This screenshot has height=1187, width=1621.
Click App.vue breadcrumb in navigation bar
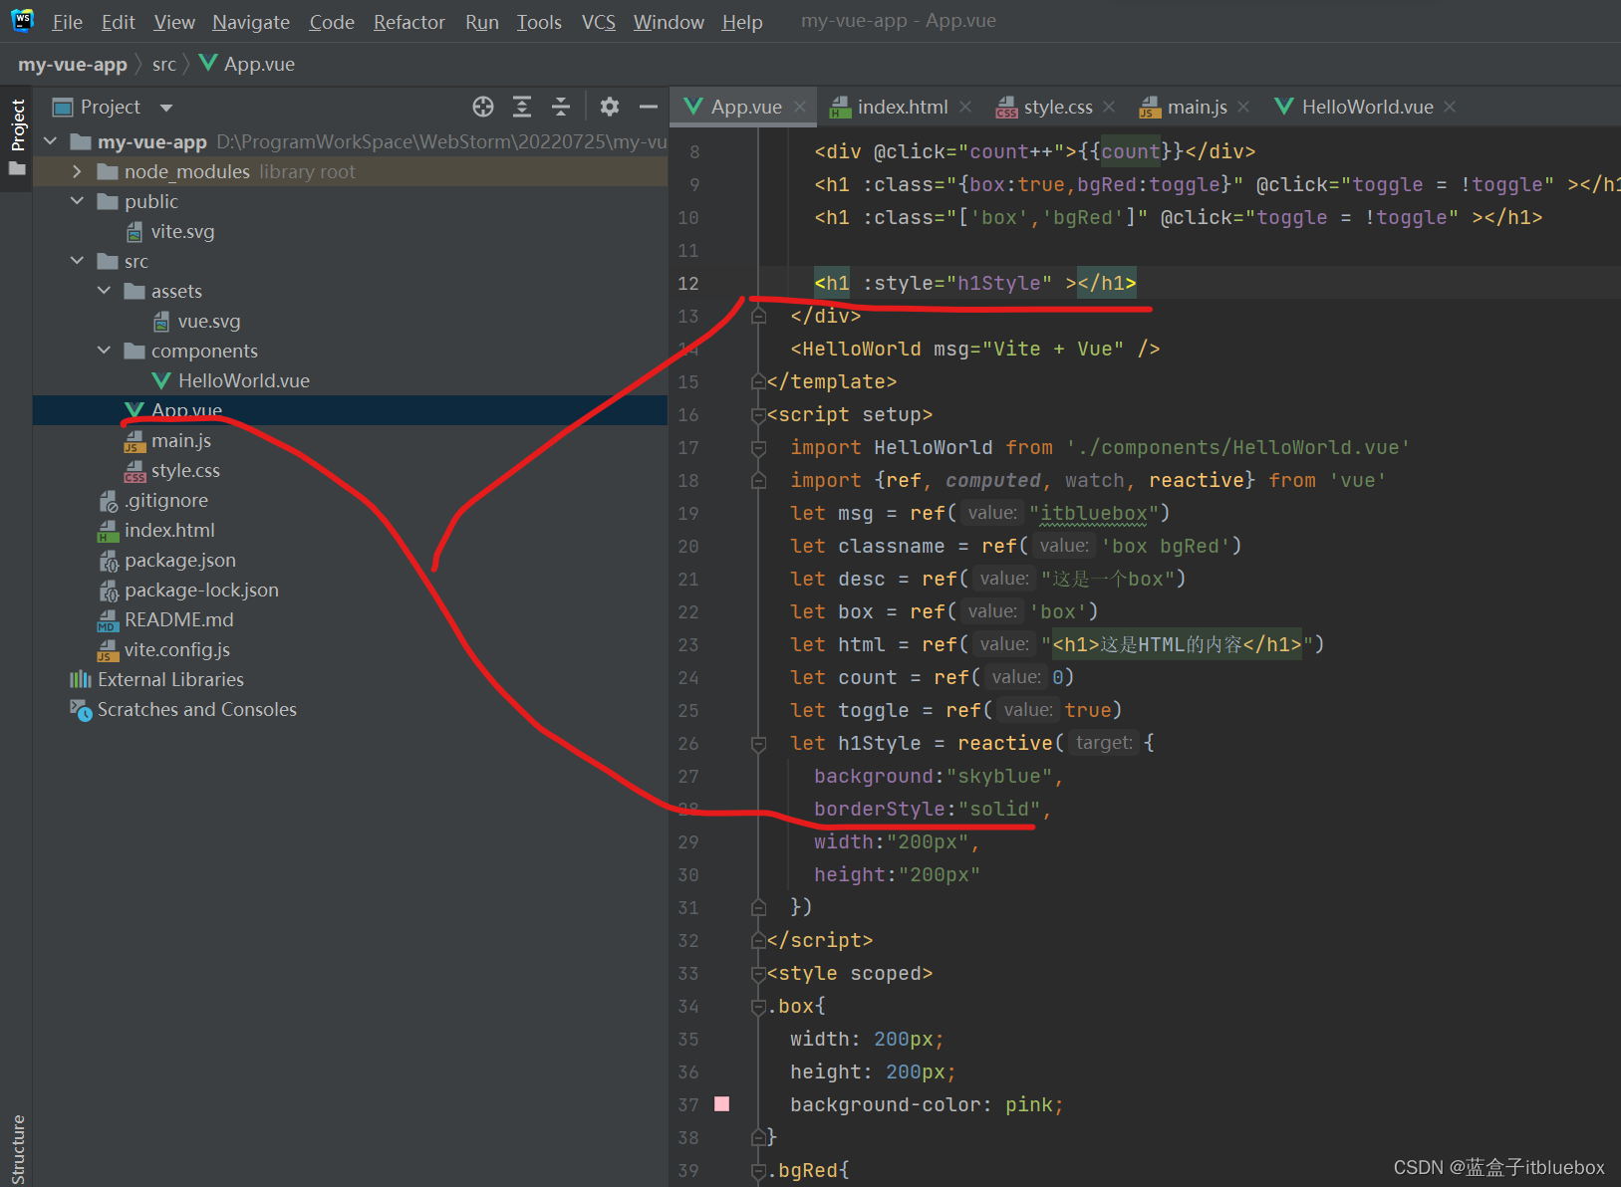[247, 64]
